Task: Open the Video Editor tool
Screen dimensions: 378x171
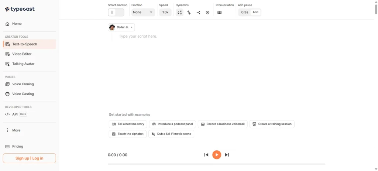Action: coord(30,54)
